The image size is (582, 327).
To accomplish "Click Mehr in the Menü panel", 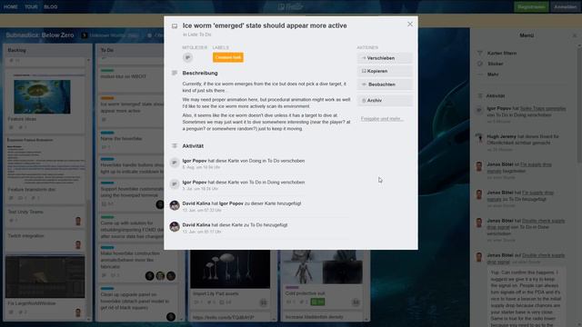I will [493, 74].
